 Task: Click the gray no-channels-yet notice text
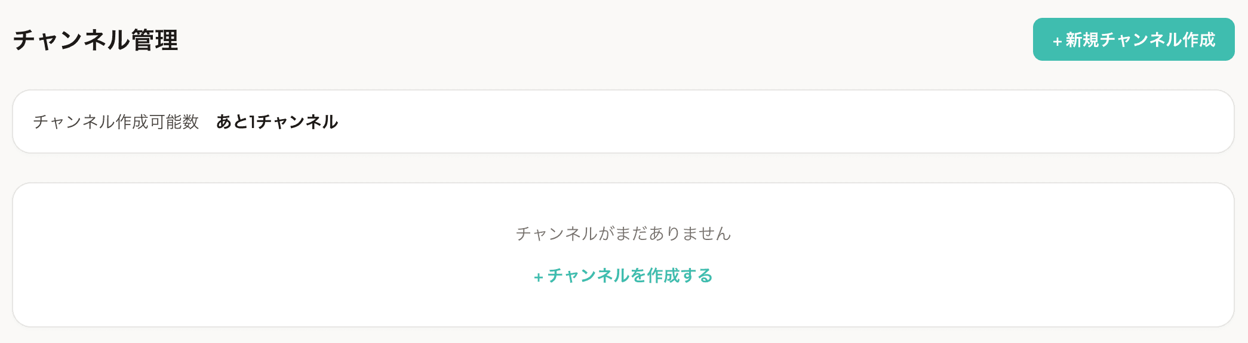(623, 233)
